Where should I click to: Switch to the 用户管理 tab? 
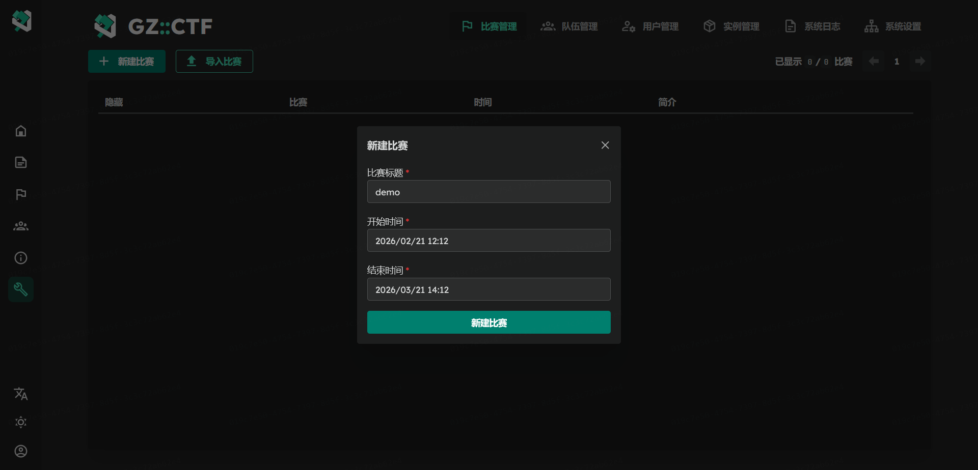tap(650, 26)
